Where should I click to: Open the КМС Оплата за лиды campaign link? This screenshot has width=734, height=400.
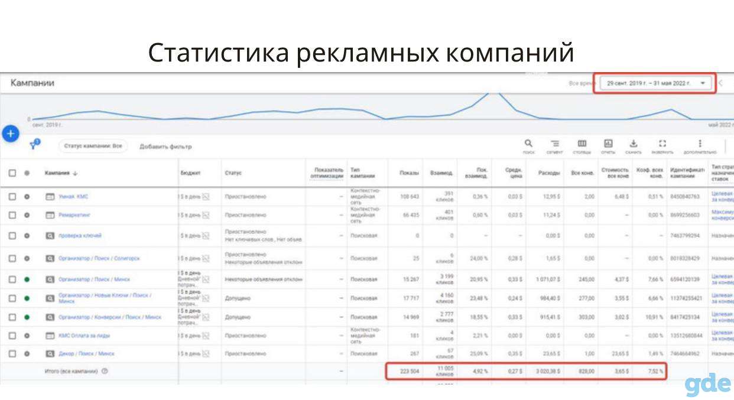tap(84, 336)
